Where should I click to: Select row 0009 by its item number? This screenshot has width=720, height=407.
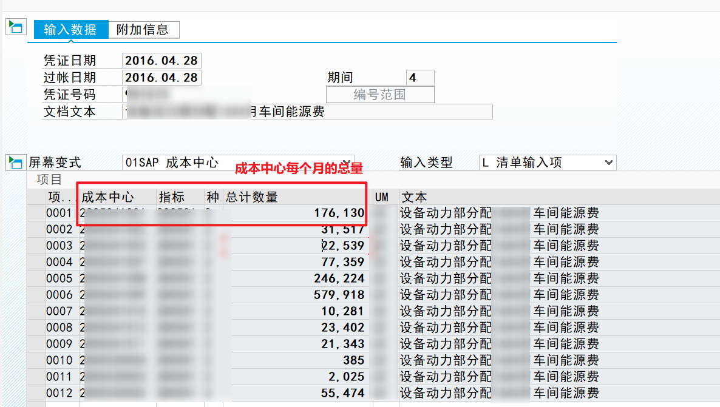59,344
